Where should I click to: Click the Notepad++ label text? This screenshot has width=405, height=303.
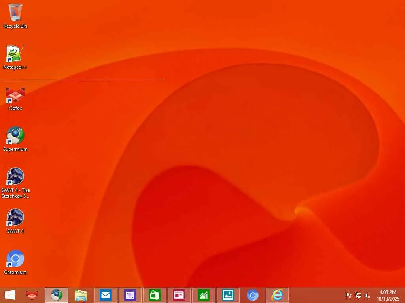coord(15,67)
